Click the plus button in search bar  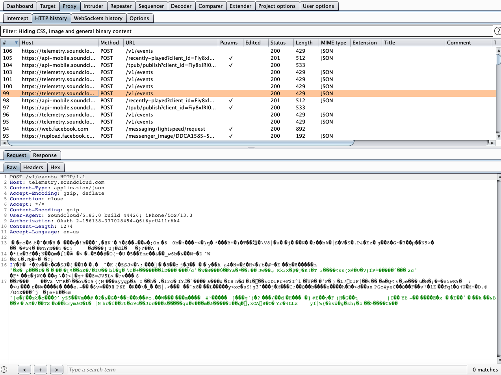[41, 369]
